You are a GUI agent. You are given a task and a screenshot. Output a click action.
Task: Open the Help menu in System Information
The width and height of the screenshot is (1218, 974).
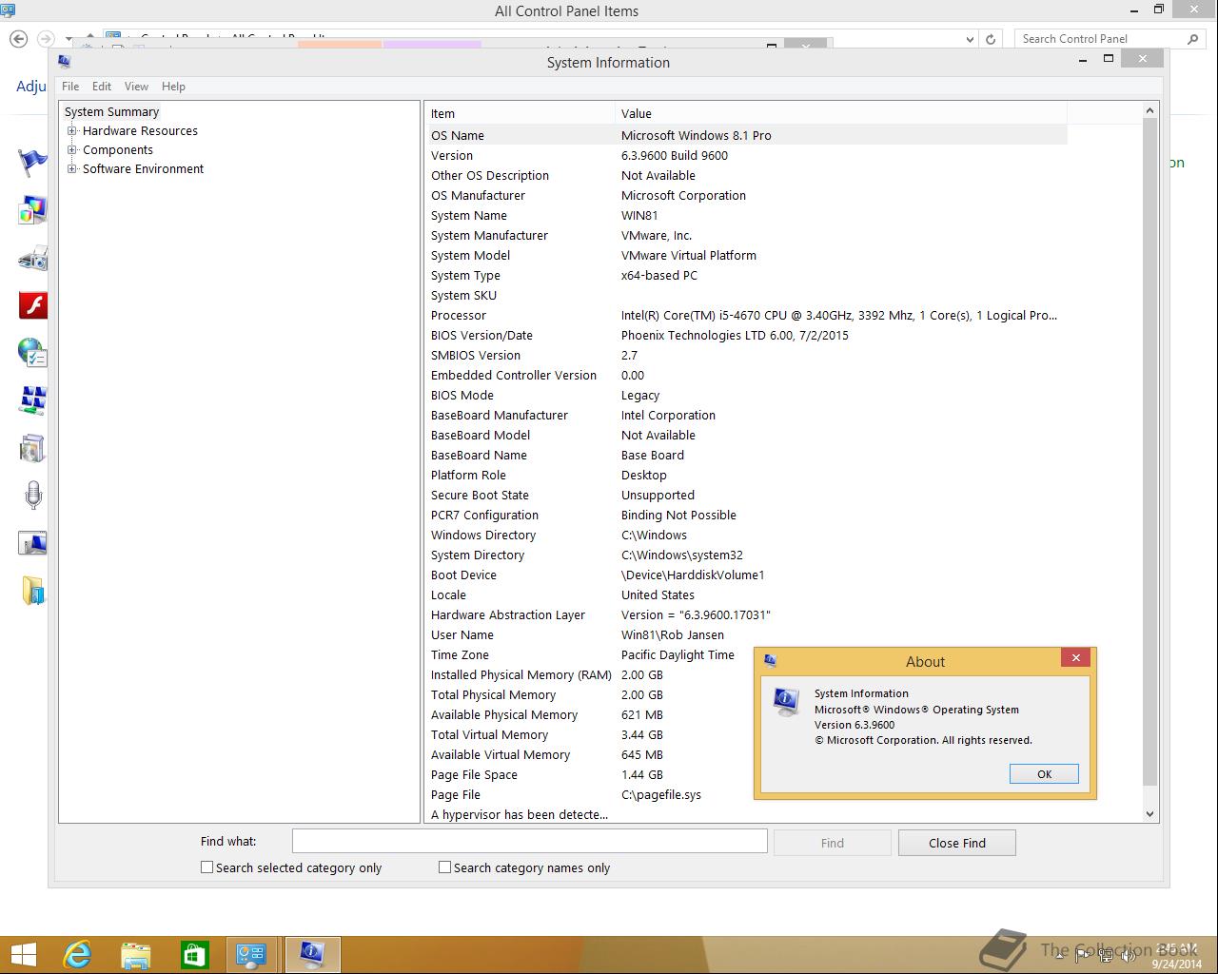(x=173, y=87)
